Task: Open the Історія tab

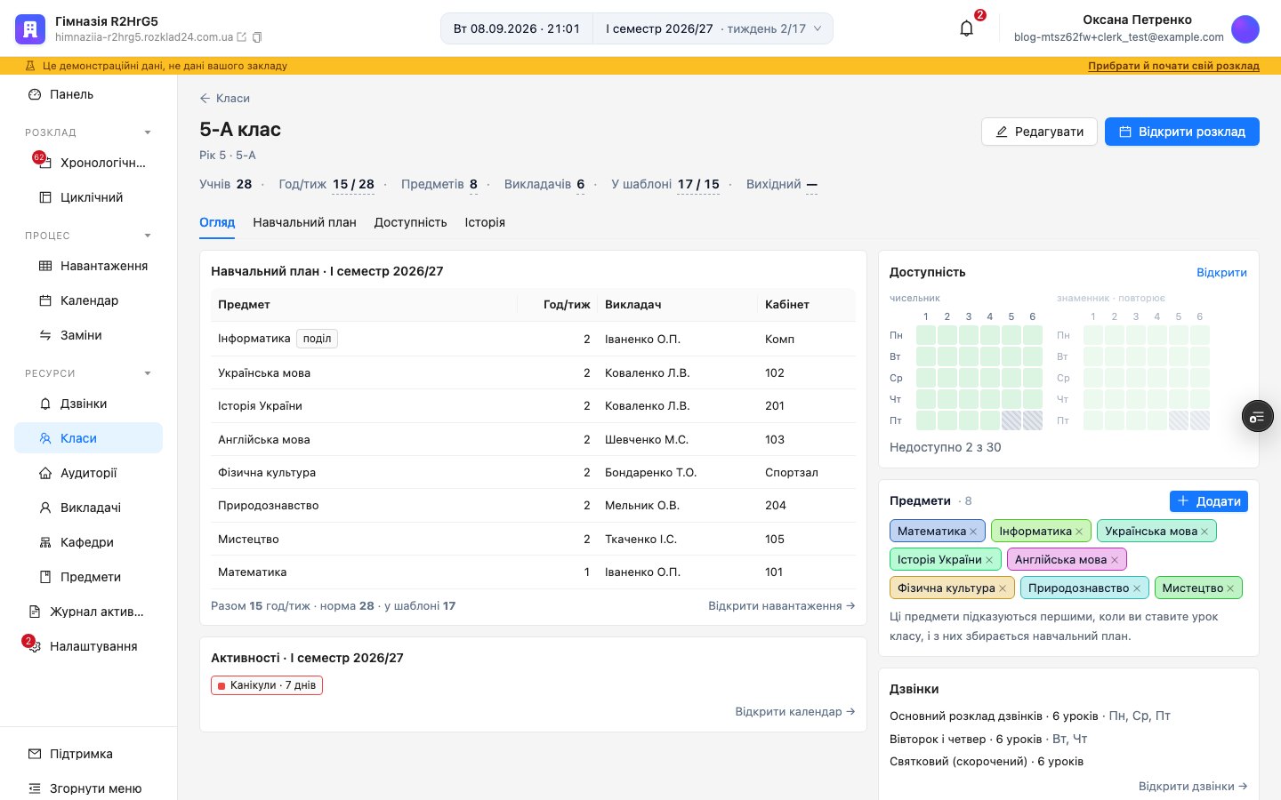Action: point(485,222)
